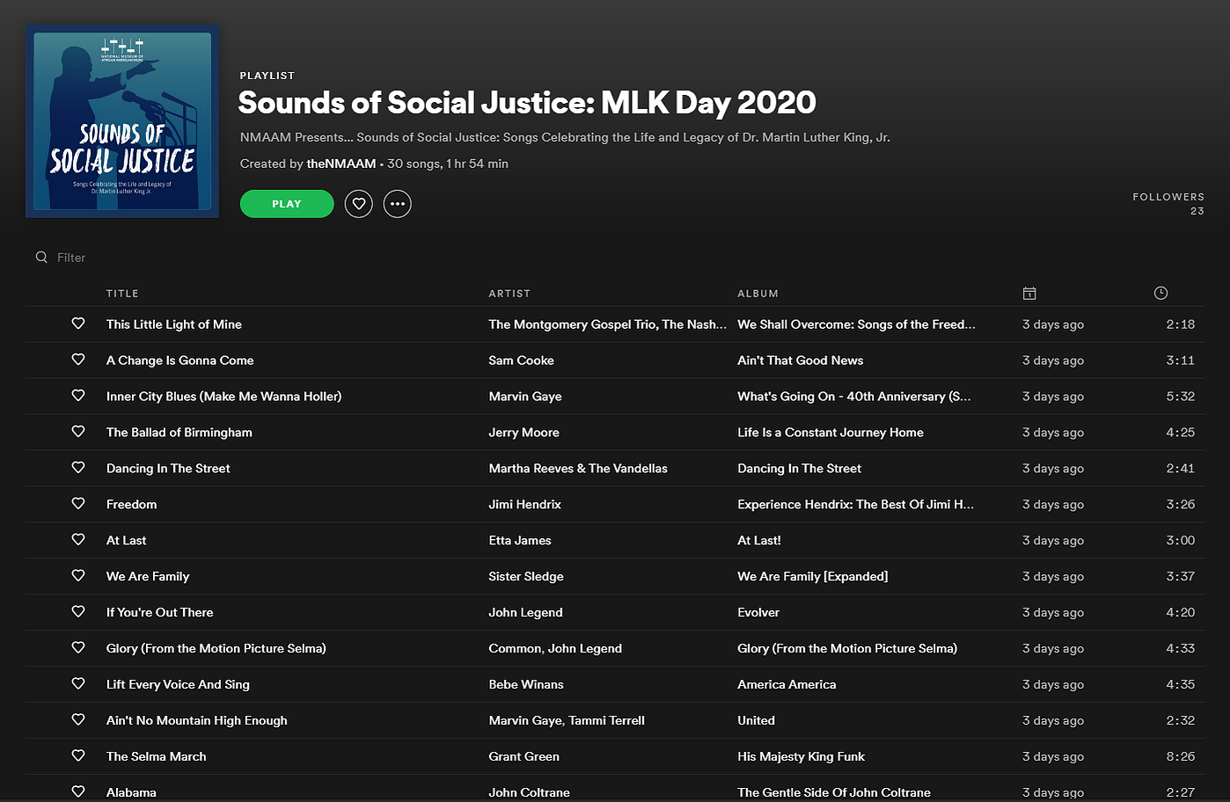The width and height of the screenshot is (1230, 802).
Task: Select track title Ain't No Mountain High Enough
Action: (196, 721)
